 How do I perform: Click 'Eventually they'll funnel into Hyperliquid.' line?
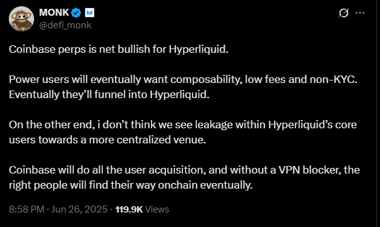109,94
